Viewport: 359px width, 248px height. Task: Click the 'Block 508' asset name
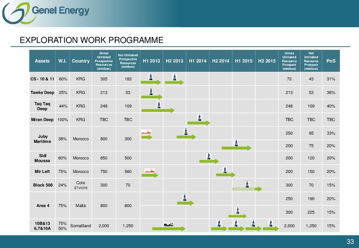(43, 185)
